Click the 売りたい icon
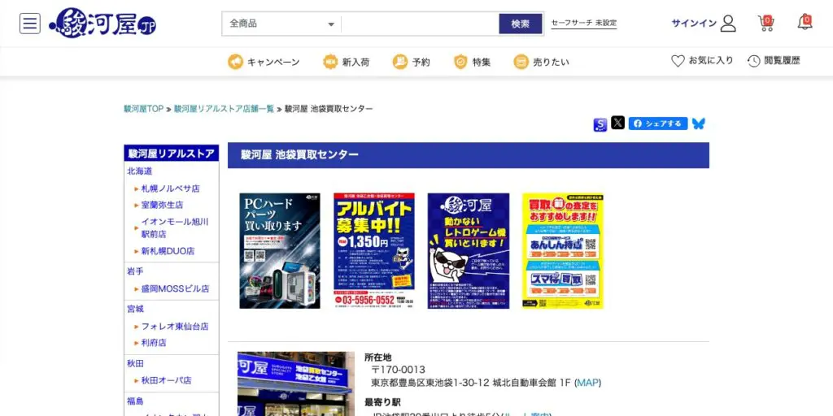 pyautogui.click(x=521, y=62)
